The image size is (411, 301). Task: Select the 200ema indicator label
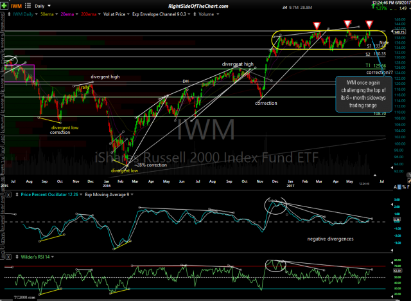tap(89, 14)
